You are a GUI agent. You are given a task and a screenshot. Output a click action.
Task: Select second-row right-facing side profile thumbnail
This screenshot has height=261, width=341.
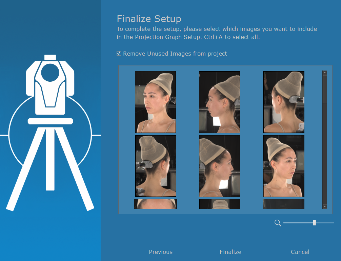(220, 166)
